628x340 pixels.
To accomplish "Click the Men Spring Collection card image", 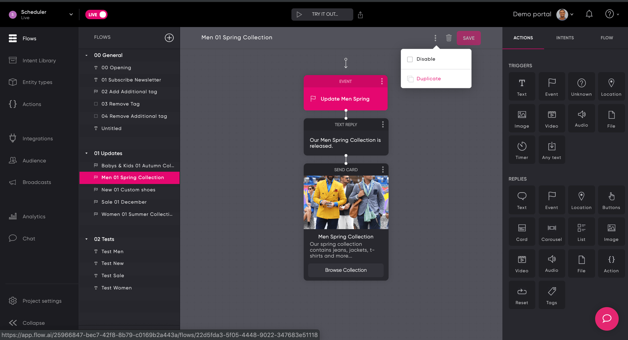I will 346,202.
